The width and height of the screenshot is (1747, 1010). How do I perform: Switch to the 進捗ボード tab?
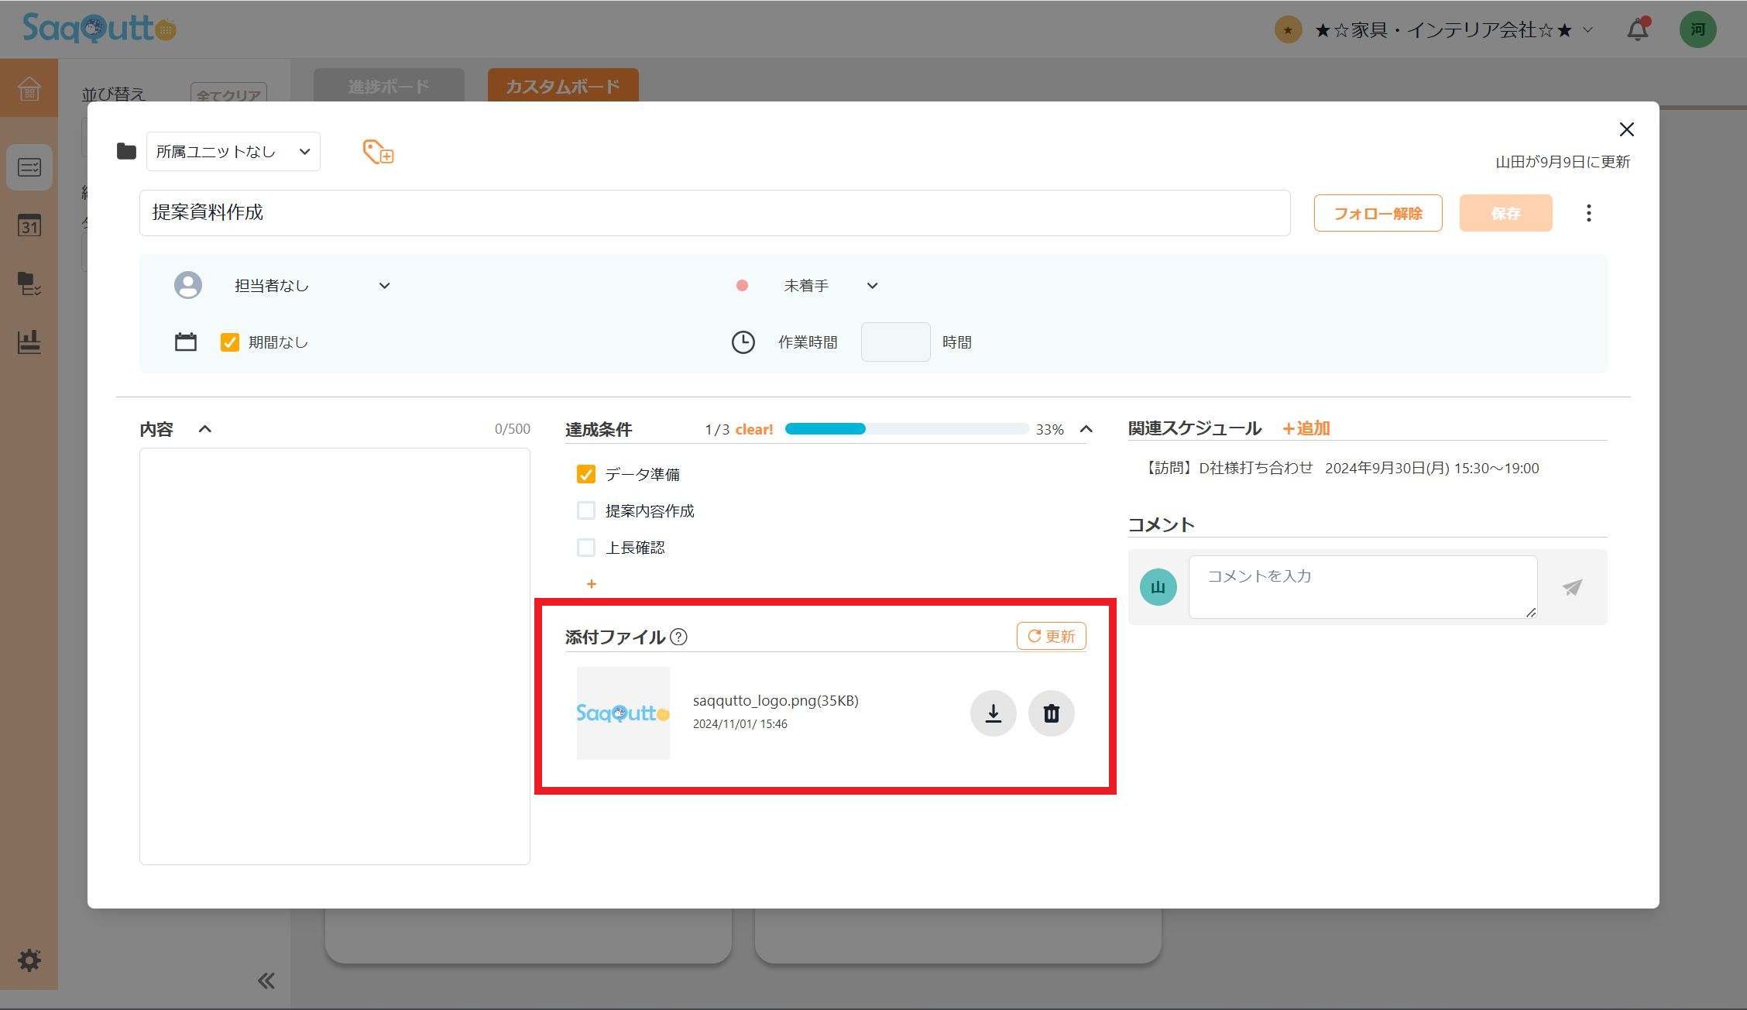[388, 86]
